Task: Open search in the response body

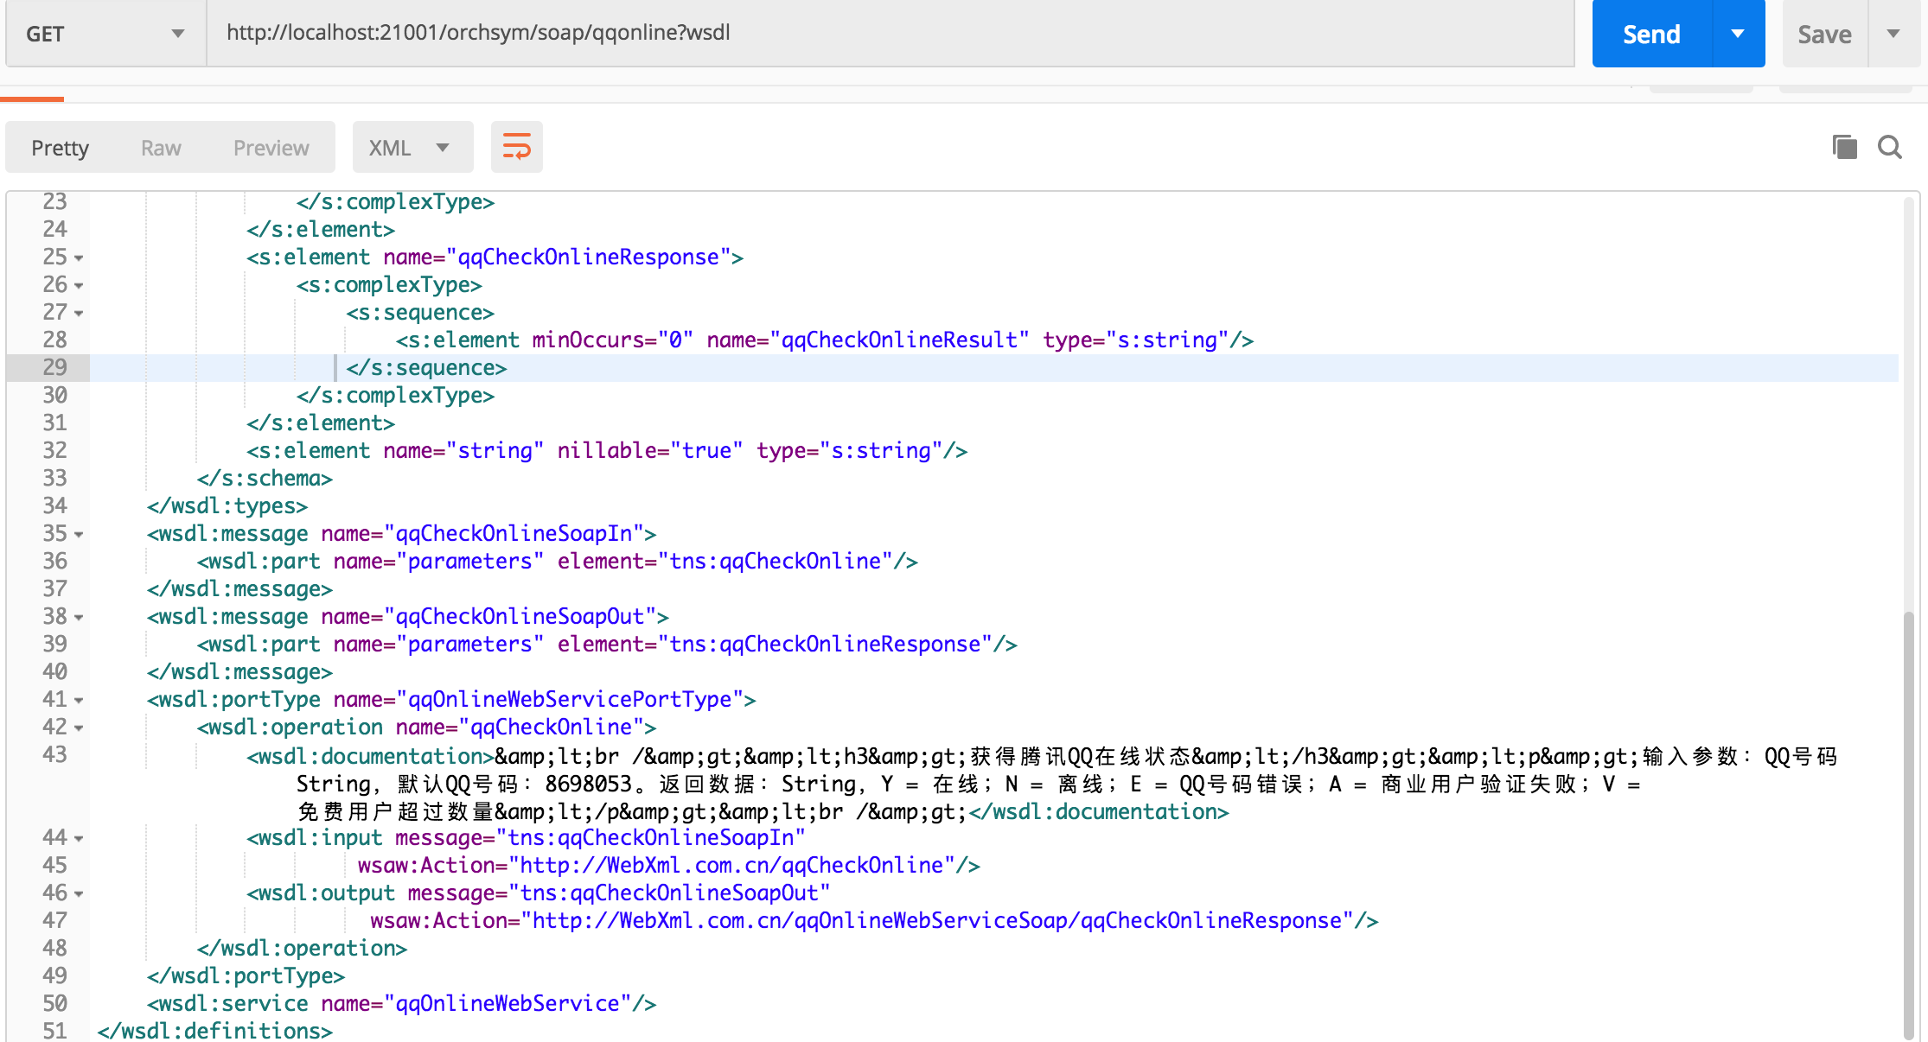Action: click(x=1890, y=147)
